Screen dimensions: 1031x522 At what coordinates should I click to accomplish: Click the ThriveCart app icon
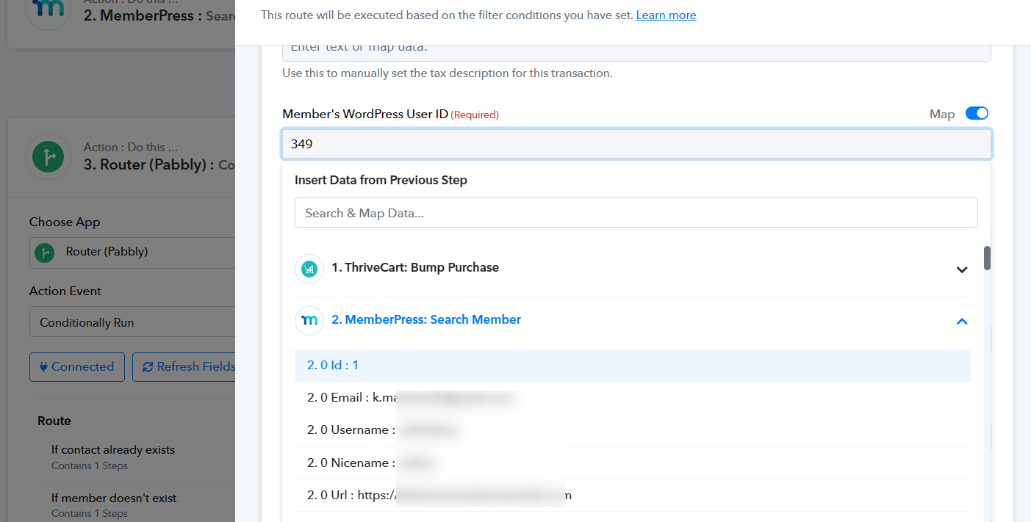309,269
